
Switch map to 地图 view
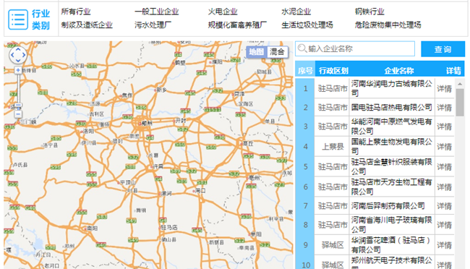[257, 52]
